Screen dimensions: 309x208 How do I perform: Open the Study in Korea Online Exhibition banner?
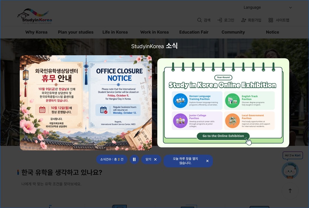tap(223, 103)
